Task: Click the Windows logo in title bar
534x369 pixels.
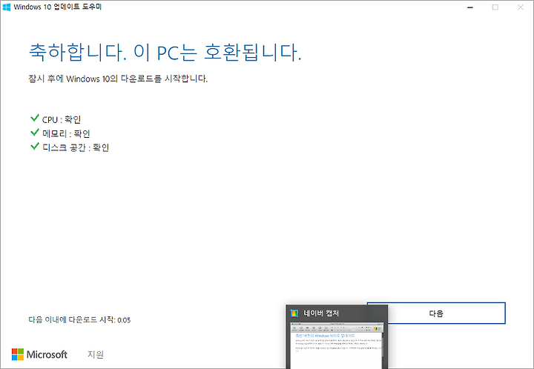Action: tap(7, 7)
